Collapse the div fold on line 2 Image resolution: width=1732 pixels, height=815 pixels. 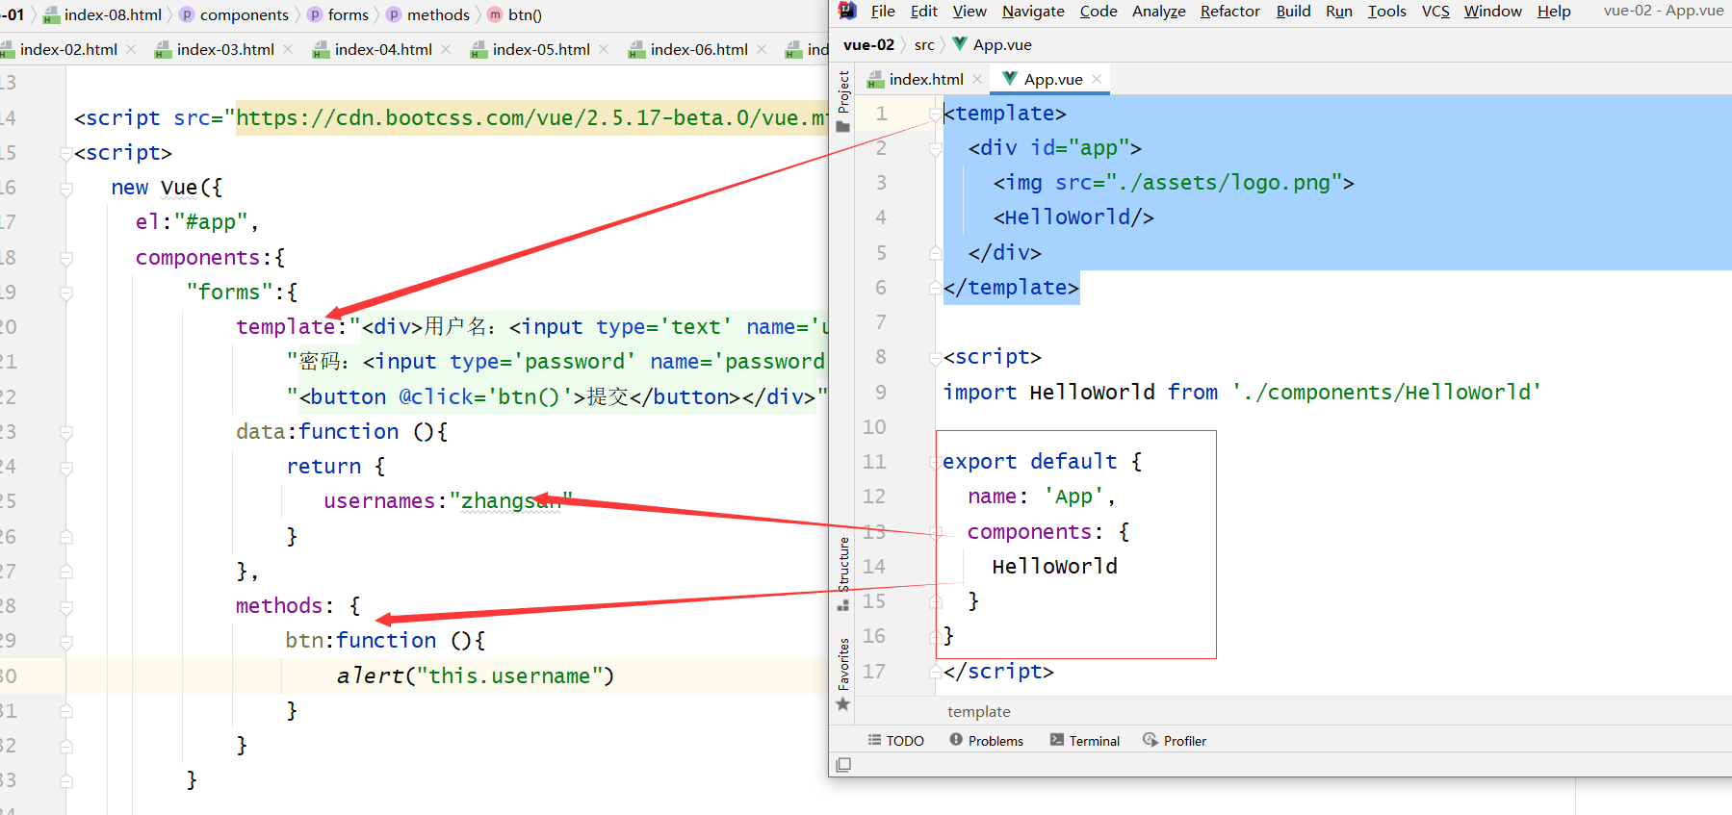pos(935,149)
